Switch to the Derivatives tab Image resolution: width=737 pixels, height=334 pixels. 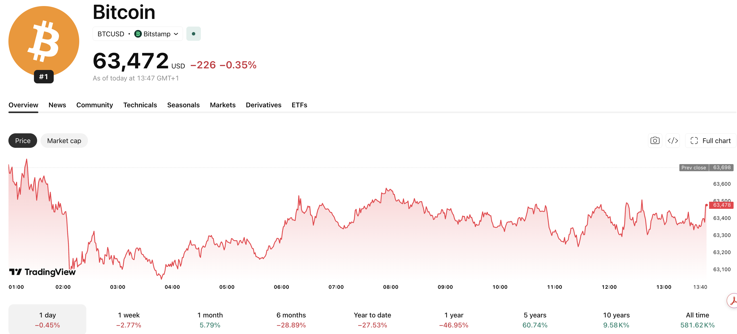[x=264, y=105]
